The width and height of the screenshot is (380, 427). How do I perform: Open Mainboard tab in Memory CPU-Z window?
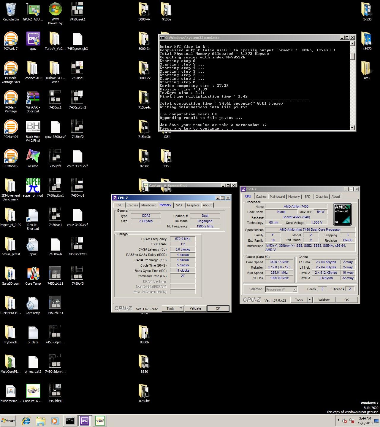[x=149, y=205]
